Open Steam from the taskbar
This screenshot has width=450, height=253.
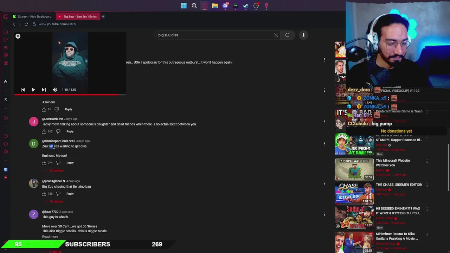pos(246,6)
